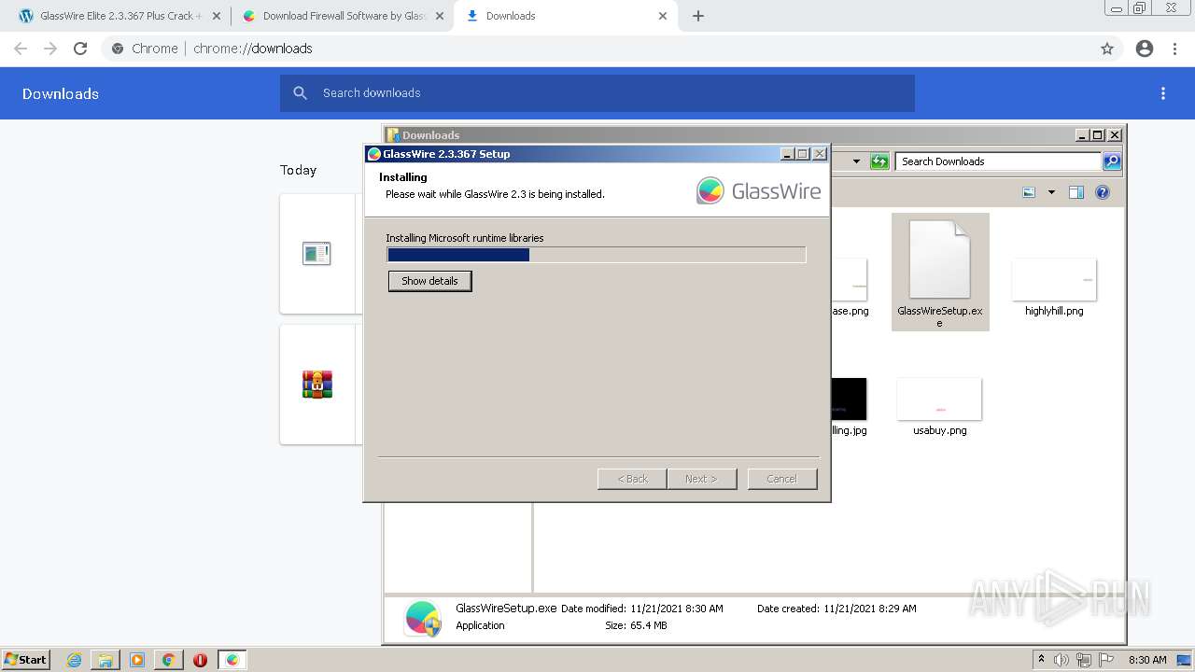Open Windows Explorer from taskbar

coord(105,660)
